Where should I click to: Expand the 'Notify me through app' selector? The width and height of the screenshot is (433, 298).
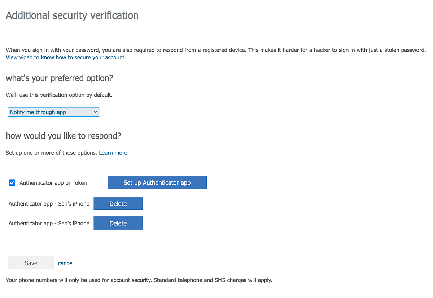coord(53,112)
